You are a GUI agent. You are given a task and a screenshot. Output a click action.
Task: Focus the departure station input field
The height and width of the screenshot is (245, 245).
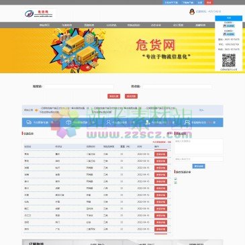pos(79,87)
